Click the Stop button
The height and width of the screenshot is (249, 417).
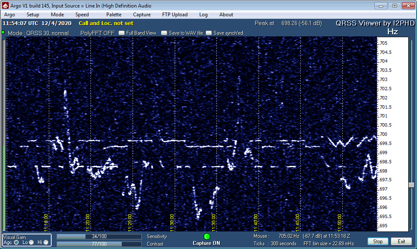pos(378,241)
